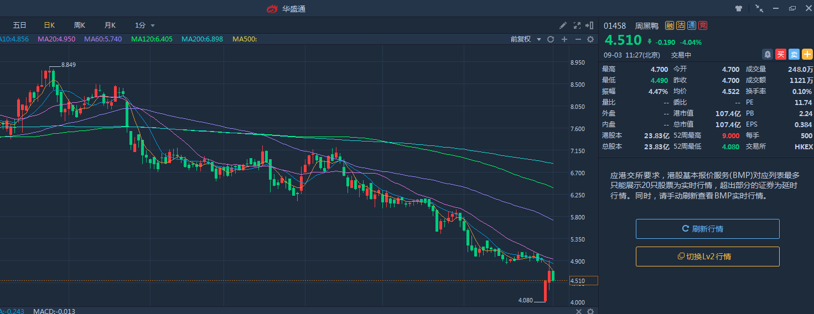This screenshot has width=814, height=314.
Task: Click the 刷新行情 refresh quotes button
Action: coord(707,229)
